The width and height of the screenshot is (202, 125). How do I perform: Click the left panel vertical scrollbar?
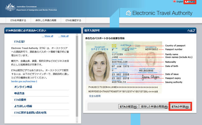tap(77, 76)
